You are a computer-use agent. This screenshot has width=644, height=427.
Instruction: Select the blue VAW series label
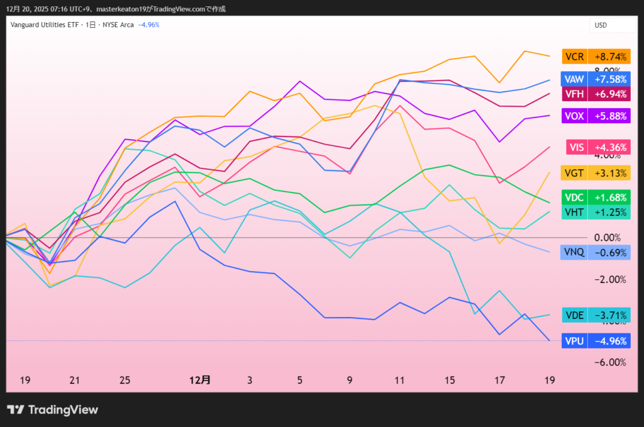(574, 79)
